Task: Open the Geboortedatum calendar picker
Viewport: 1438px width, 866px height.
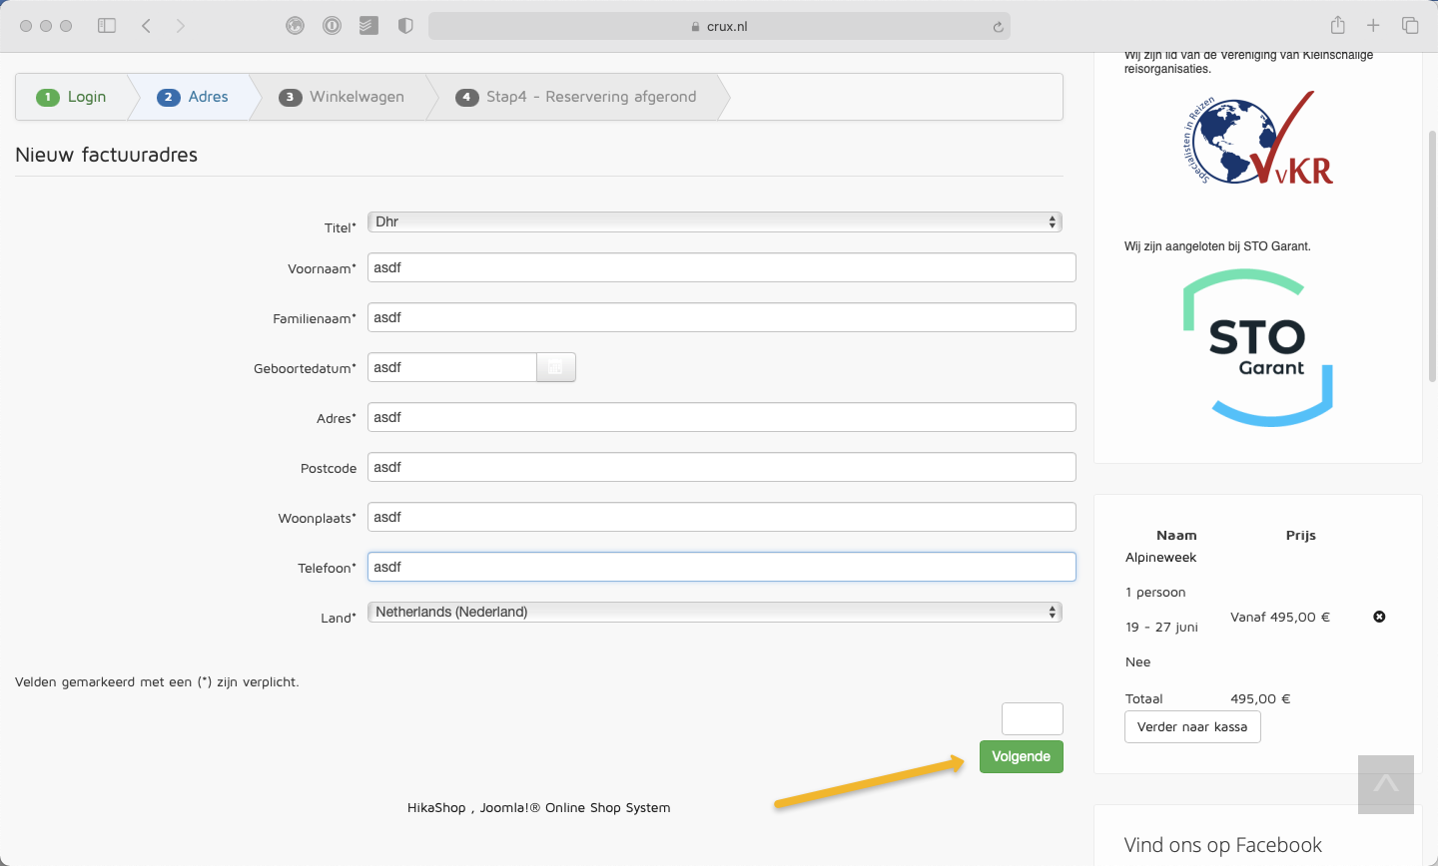Action: tap(555, 368)
